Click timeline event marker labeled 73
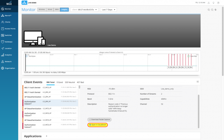 pyautogui.click(x=186, y=67)
